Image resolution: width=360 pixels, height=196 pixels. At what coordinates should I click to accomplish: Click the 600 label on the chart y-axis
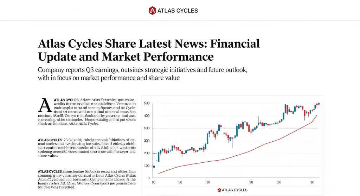point(147,128)
